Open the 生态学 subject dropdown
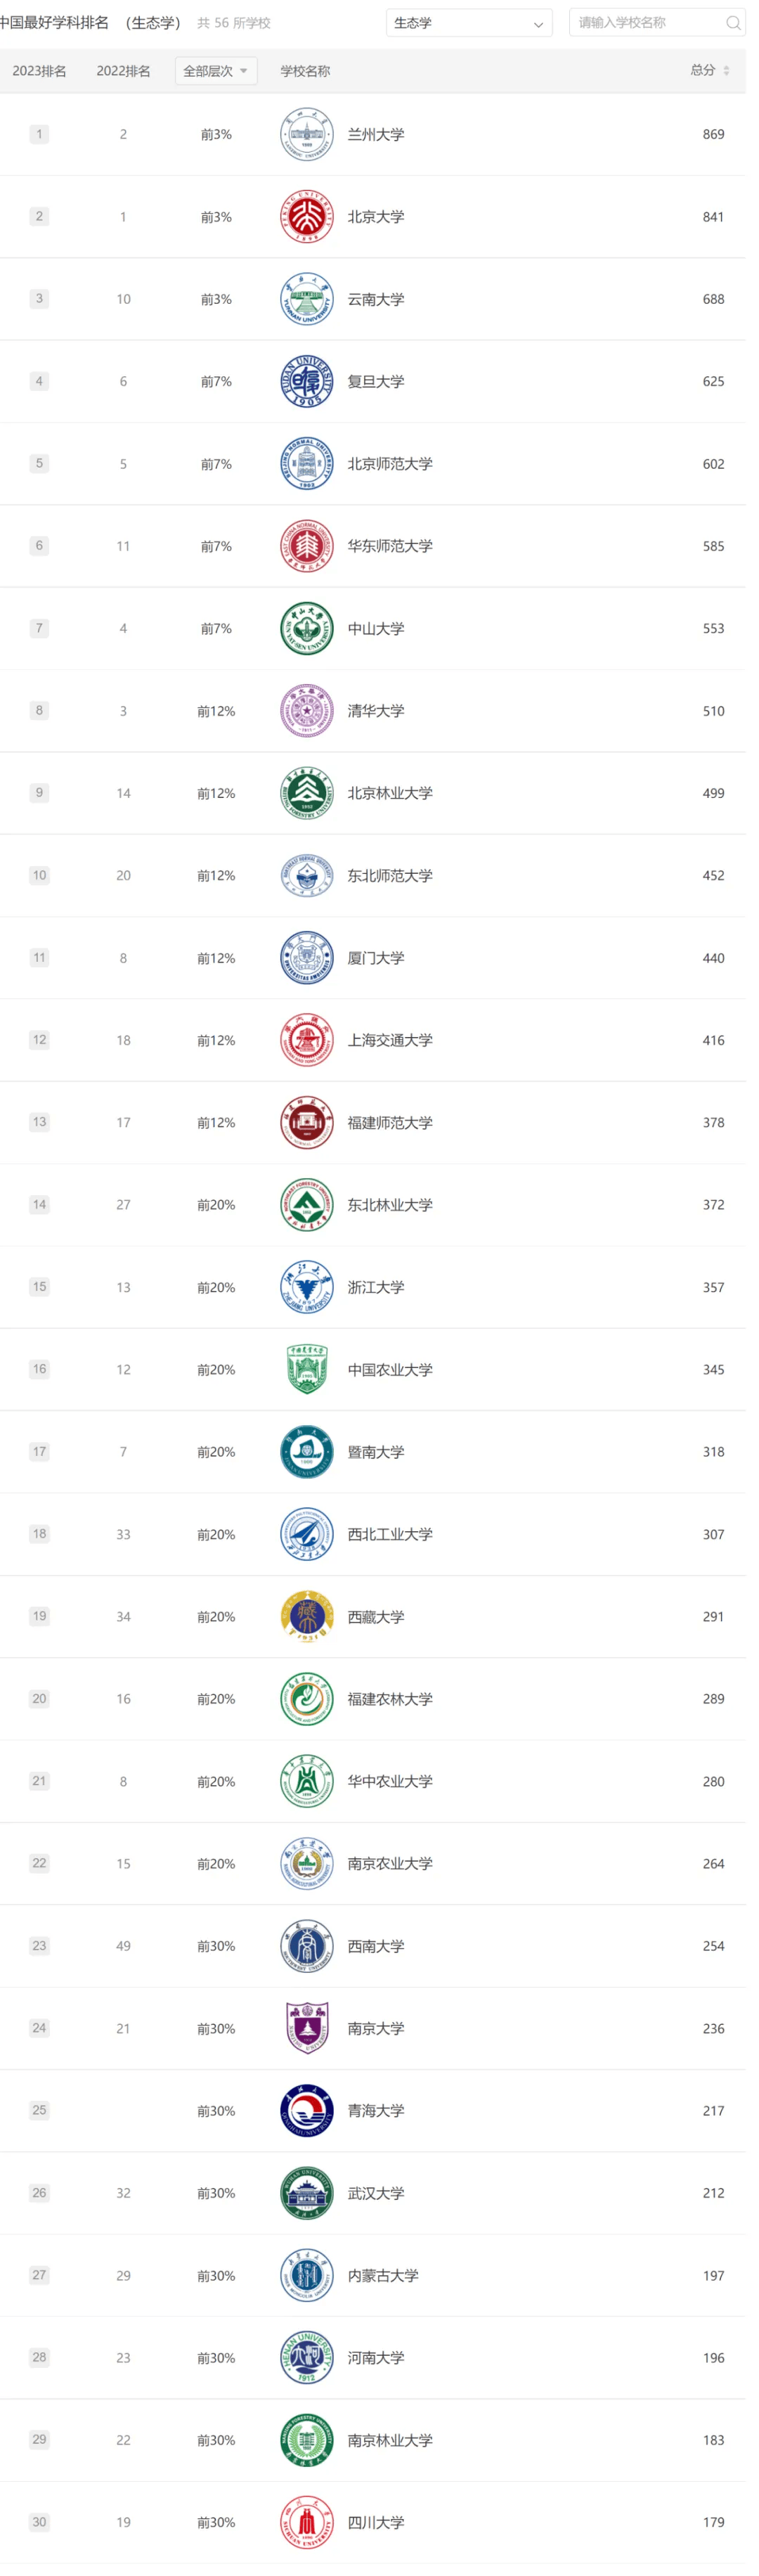The image size is (759, 2576). point(468,23)
